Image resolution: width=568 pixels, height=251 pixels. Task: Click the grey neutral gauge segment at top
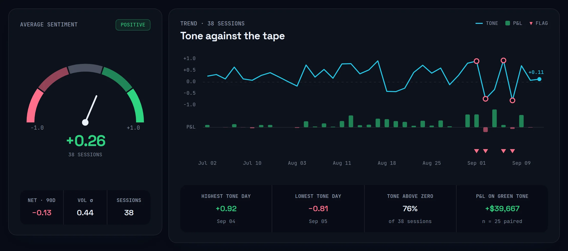pyautogui.click(x=85, y=68)
